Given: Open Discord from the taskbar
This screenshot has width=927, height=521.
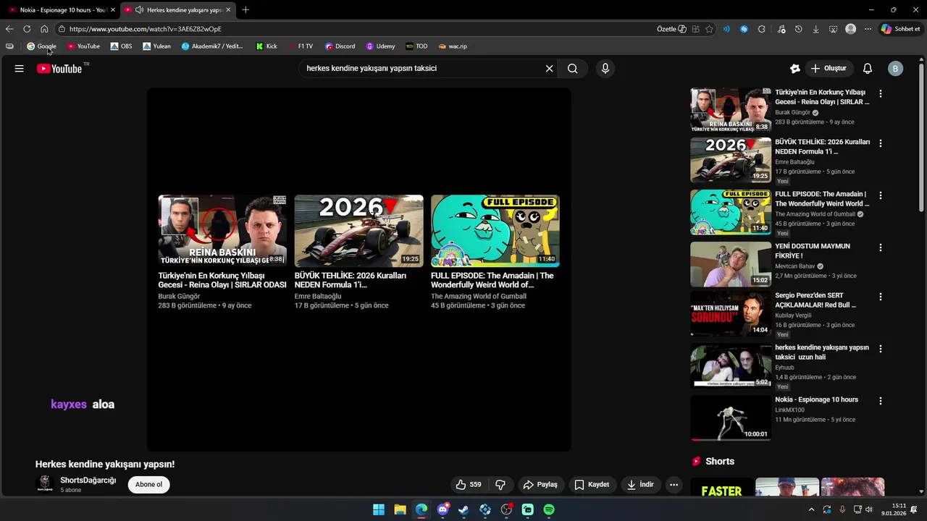Looking at the screenshot, I should [x=442, y=509].
